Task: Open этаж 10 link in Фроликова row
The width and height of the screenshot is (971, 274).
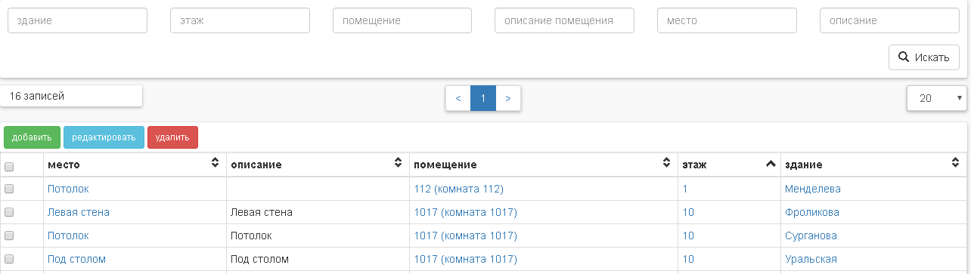Action: (x=688, y=212)
